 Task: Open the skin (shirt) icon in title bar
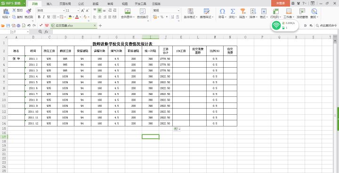click(299, 3)
